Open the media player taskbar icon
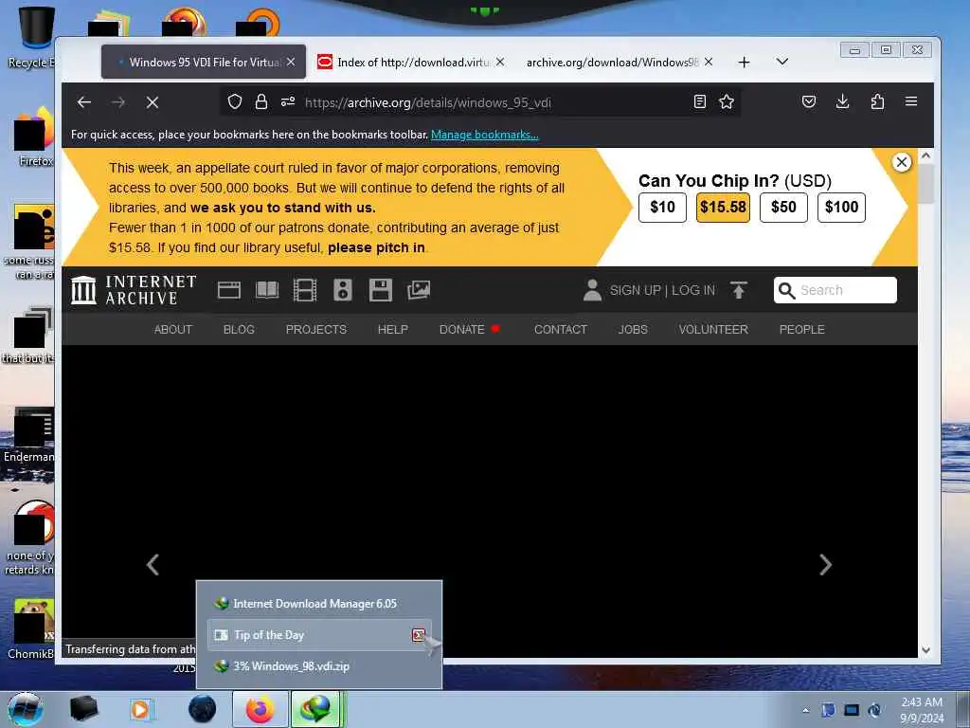The image size is (970, 728). (x=140, y=709)
